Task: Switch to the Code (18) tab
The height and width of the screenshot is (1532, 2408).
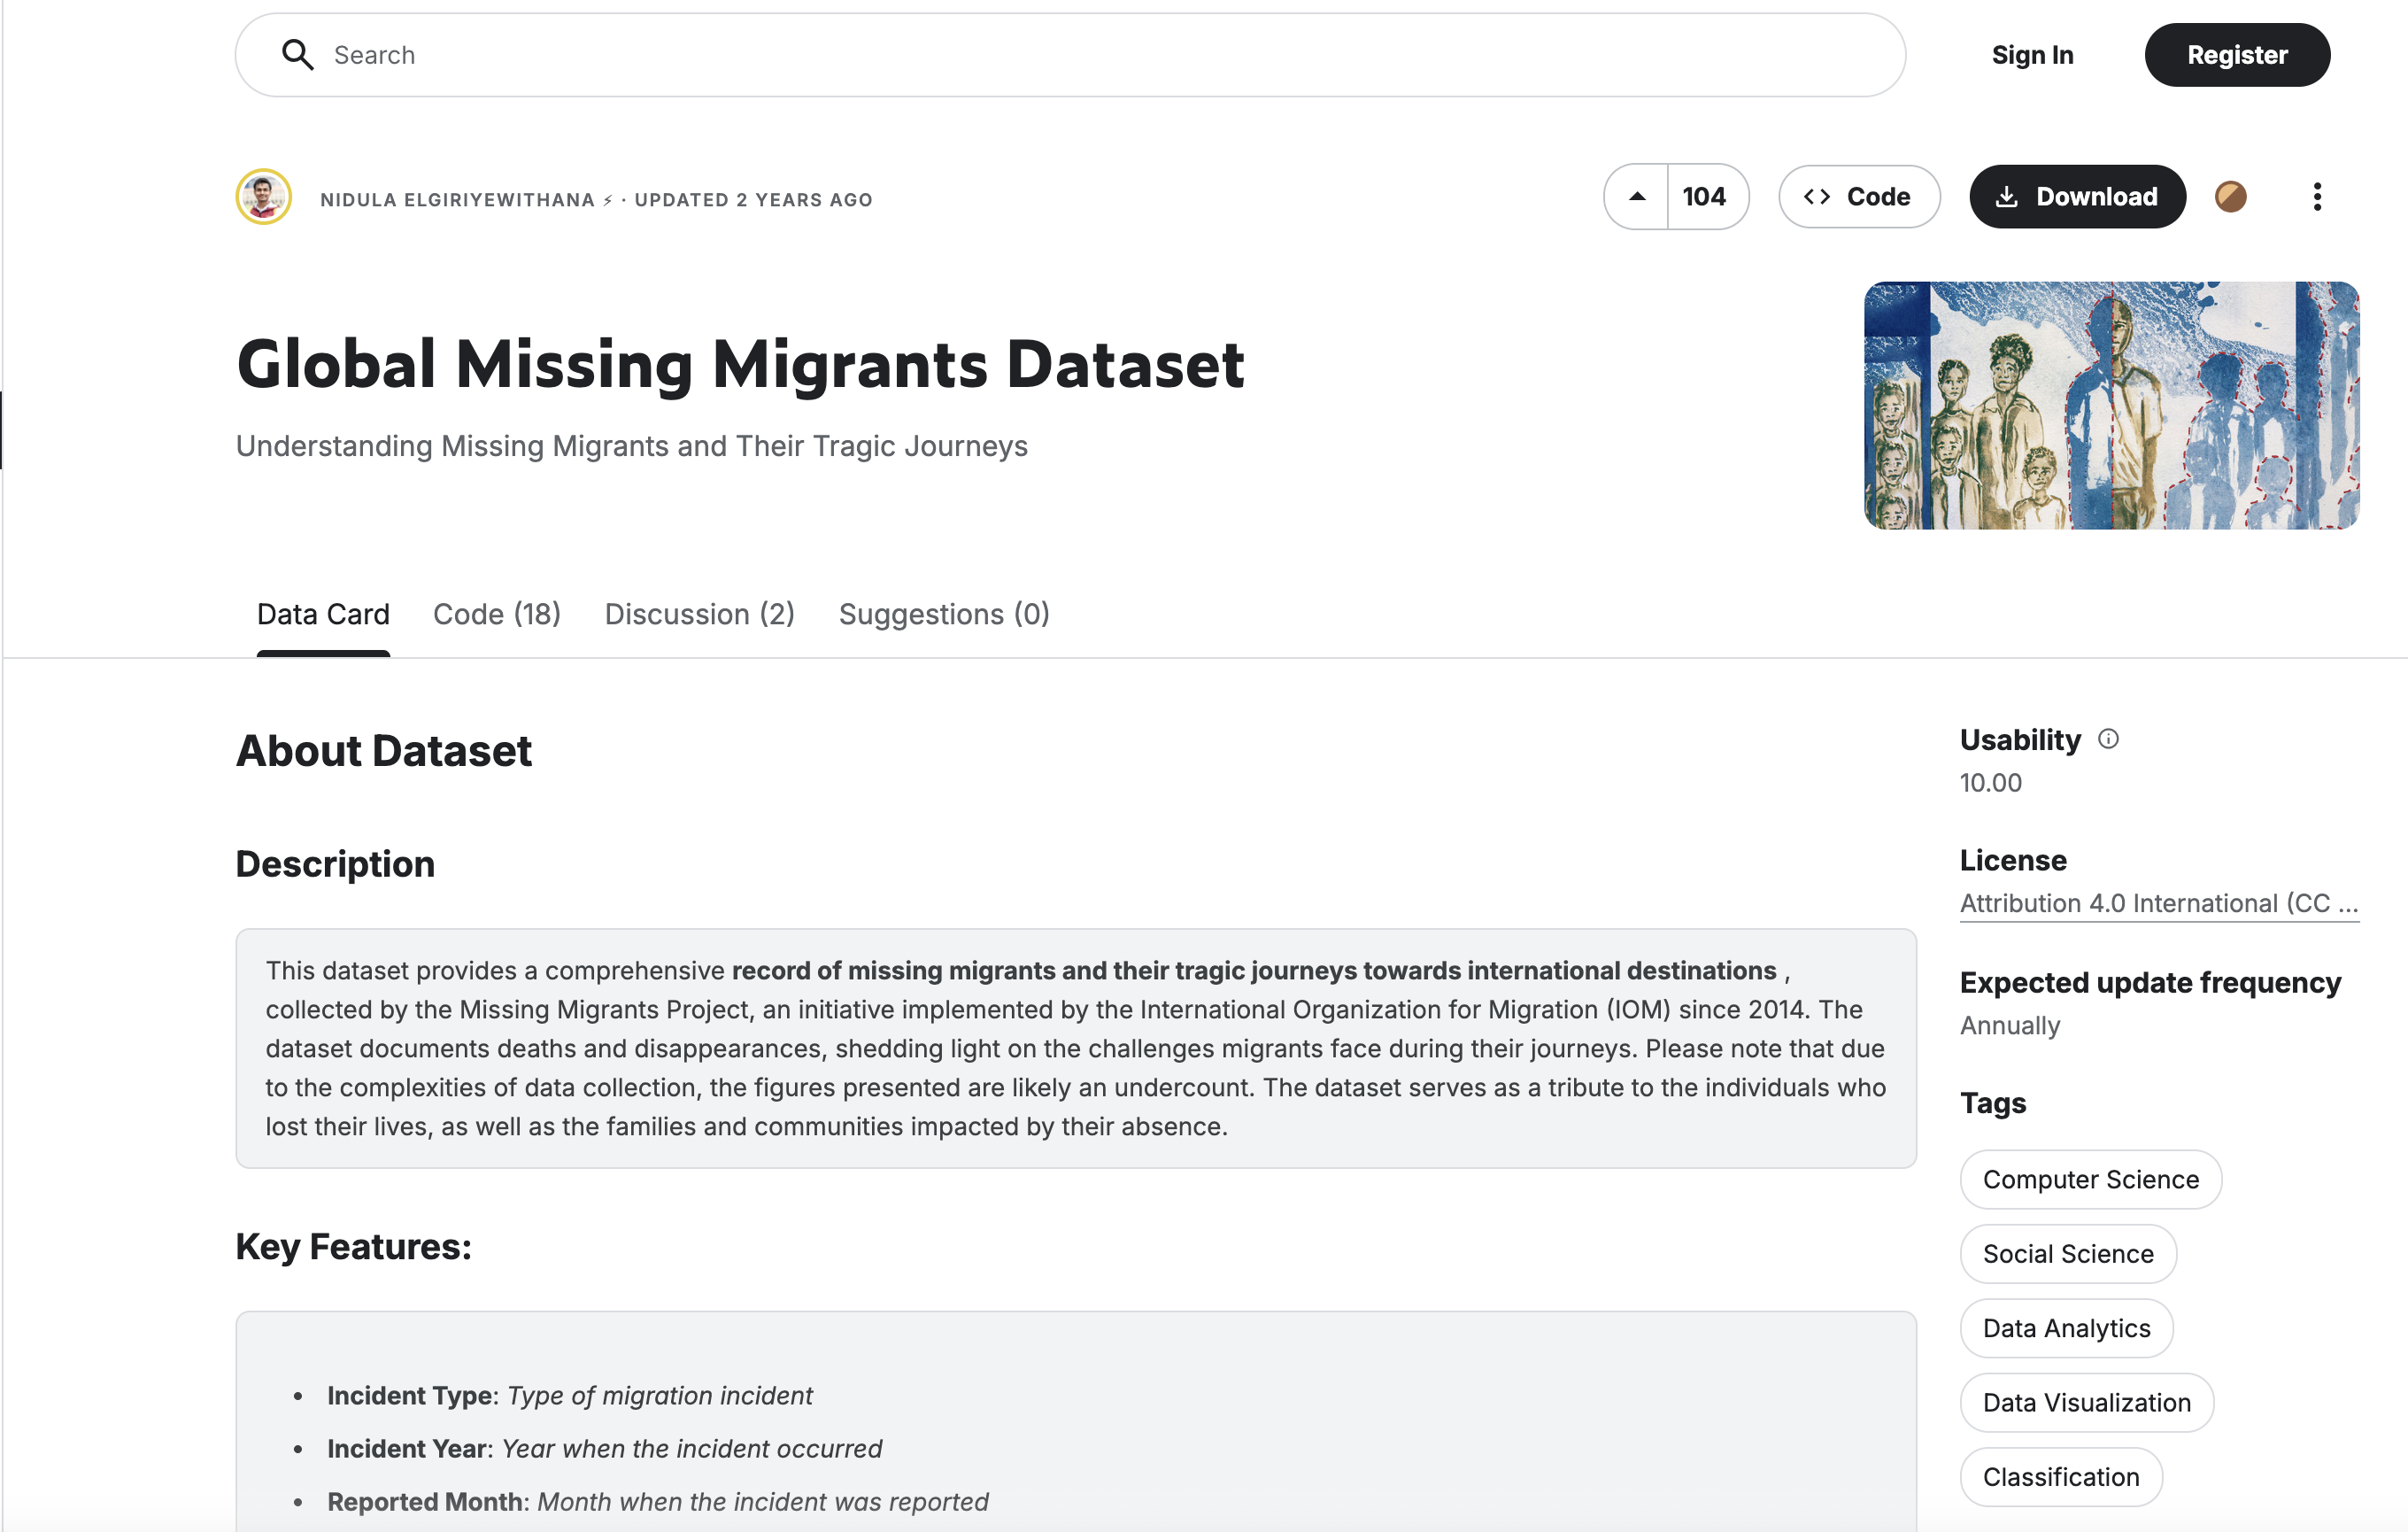Action: (497, 614)
